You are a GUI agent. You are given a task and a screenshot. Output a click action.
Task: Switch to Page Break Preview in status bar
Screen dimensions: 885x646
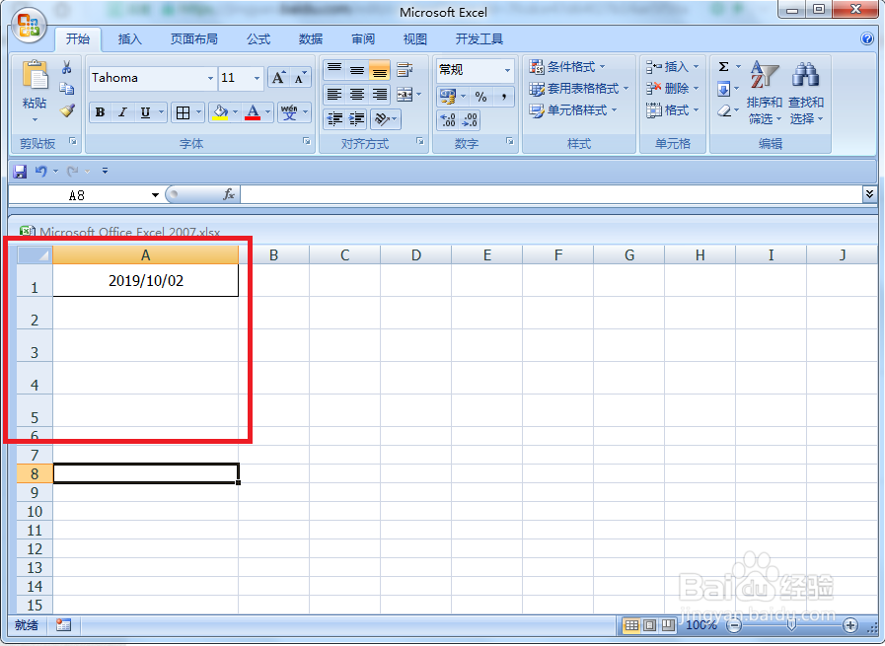tap(668, 625)
